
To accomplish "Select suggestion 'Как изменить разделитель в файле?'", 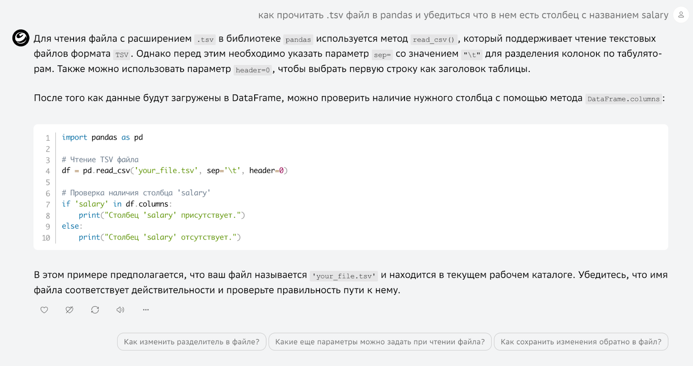I will [191, 342].
